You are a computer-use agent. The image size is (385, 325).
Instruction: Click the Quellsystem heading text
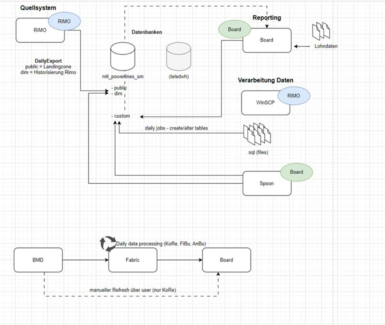point(38,8)
